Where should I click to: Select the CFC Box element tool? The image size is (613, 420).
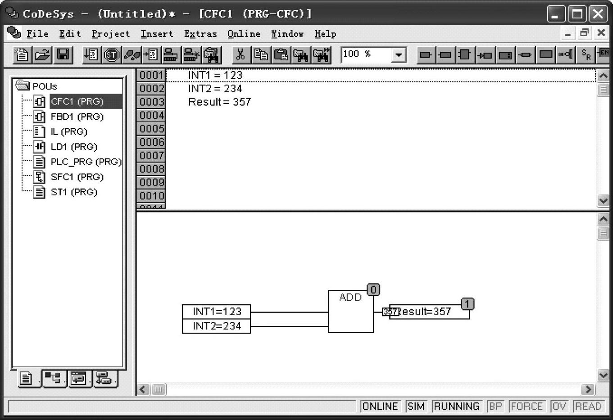click(x=464, y=55)
